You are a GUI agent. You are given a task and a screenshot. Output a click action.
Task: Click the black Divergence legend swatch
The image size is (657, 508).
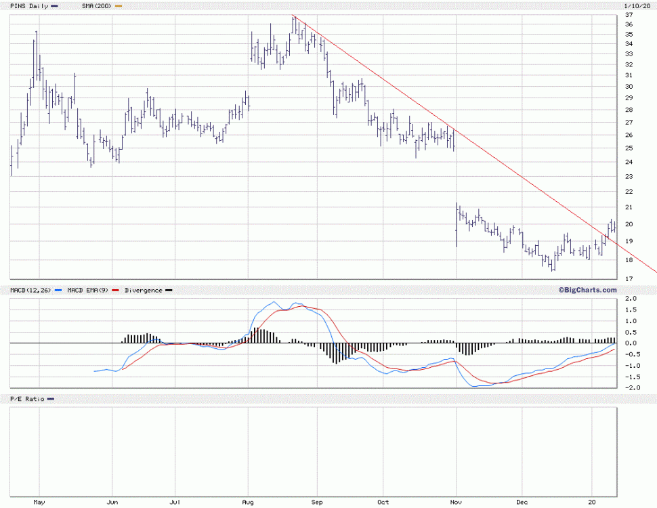(x=169, y=290)
